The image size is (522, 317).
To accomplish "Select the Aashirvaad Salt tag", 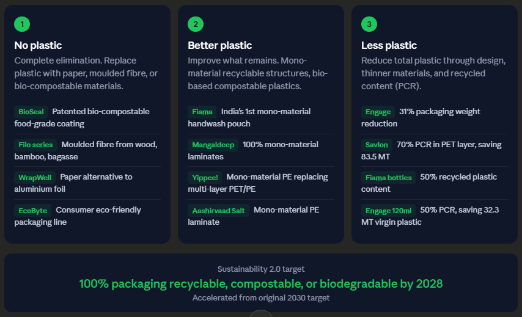I will click(x=218, y=210).
